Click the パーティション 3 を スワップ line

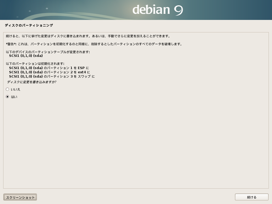coord(52,76)
